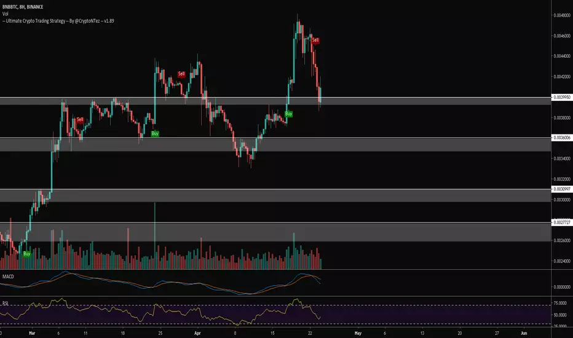
Task: Select the white horizontal line at 0.0027727
Action: pyautogui.click(x=275, y=222)
